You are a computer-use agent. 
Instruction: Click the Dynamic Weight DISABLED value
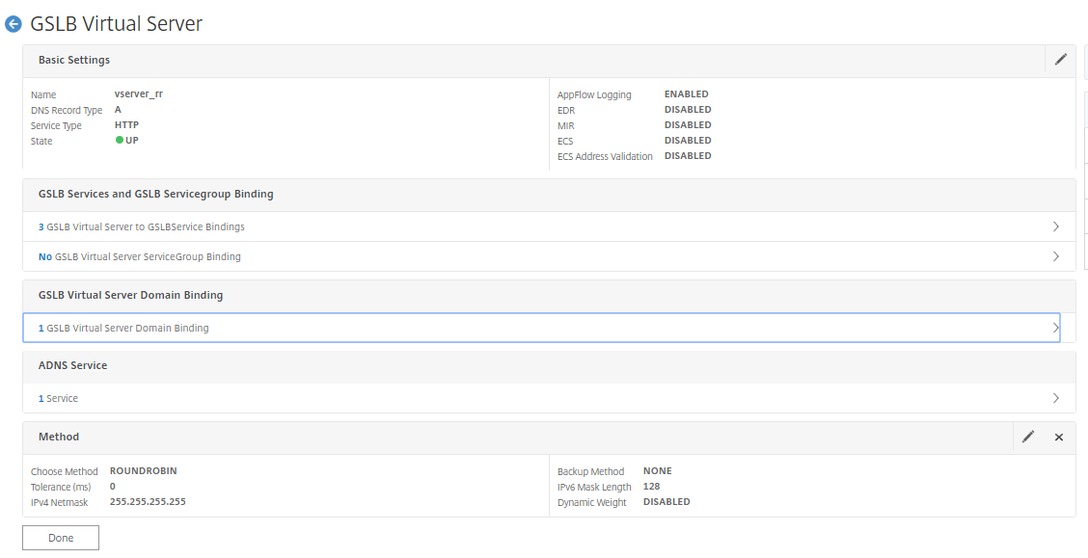(x=666, y=502)
